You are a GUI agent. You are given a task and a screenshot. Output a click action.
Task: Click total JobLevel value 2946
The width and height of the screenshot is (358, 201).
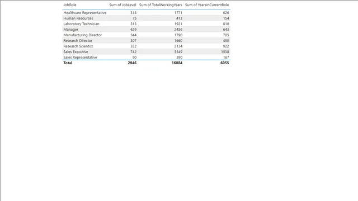tap(132, 63)
